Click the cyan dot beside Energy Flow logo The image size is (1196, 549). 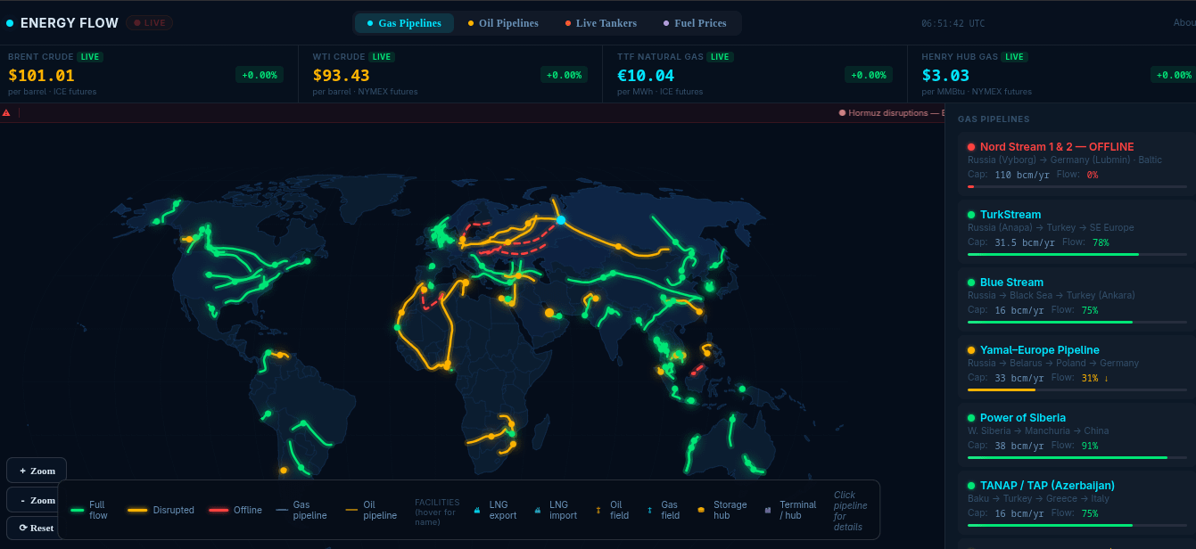tap(10, 23)
